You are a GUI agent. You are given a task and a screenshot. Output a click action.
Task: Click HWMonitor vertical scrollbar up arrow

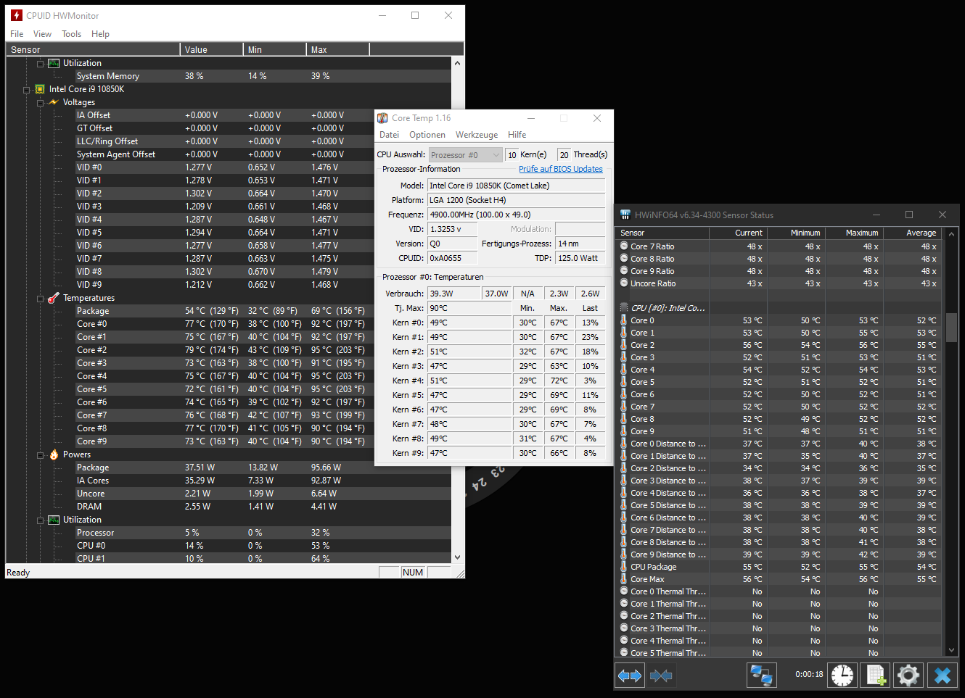(x=457, y=63)
